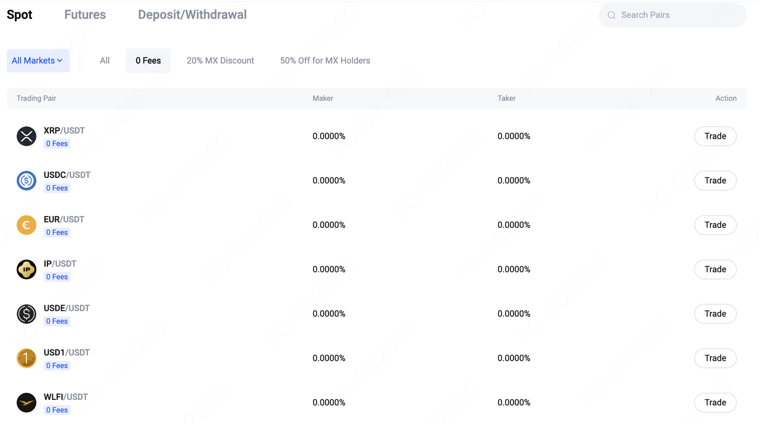
Task: Trade the WLFI/USDT pair
Action: (715, 403)
